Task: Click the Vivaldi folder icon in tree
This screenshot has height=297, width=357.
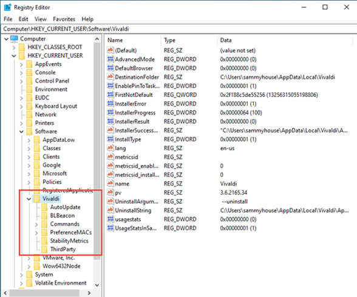Action: point(36,199)
